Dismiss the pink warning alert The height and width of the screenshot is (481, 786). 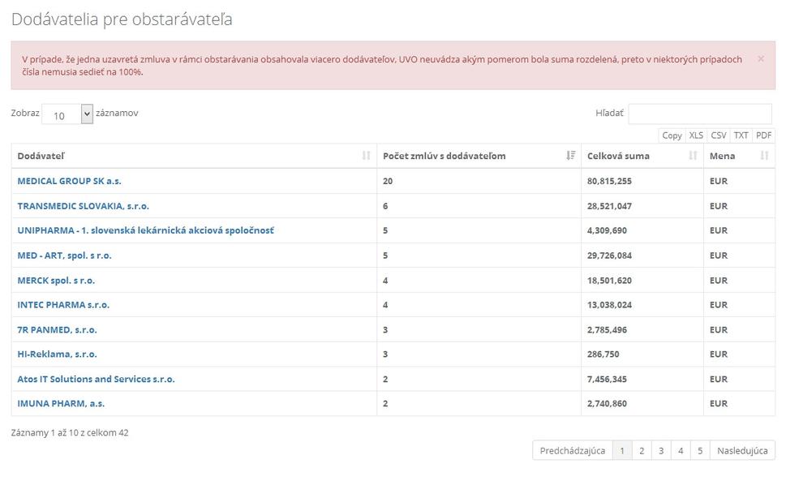760,59
